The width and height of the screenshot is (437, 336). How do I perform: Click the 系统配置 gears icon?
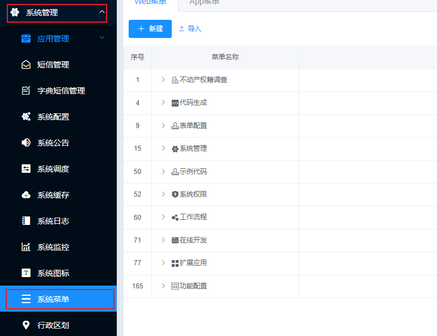26,117
